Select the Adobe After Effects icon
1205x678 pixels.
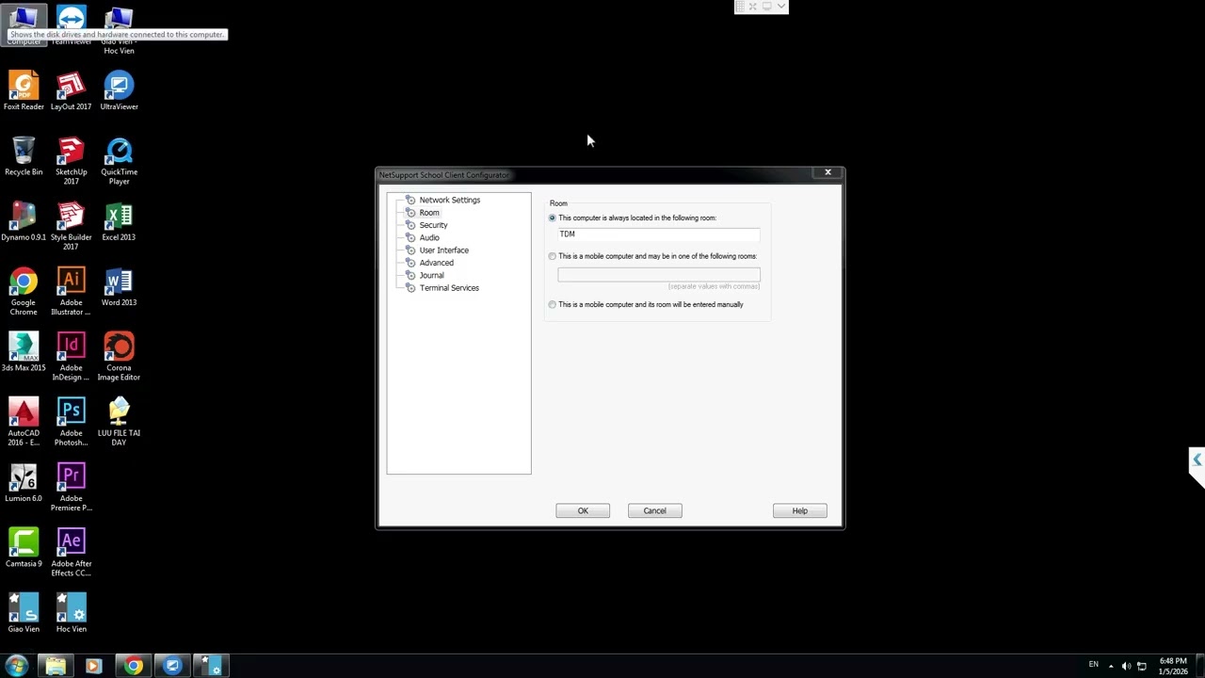pos(71,553)
